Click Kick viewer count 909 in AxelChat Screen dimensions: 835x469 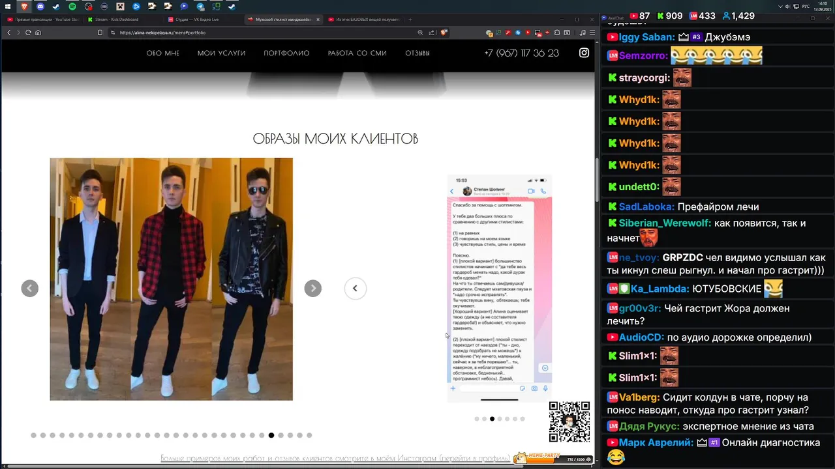pyautogui.click(x=669, y=16)
